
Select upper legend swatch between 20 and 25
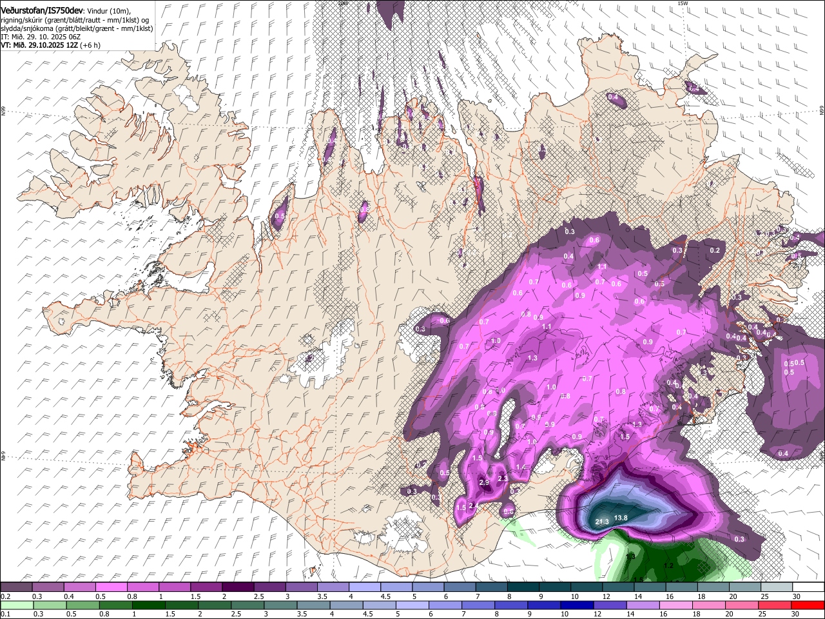(x=745, y=587)
